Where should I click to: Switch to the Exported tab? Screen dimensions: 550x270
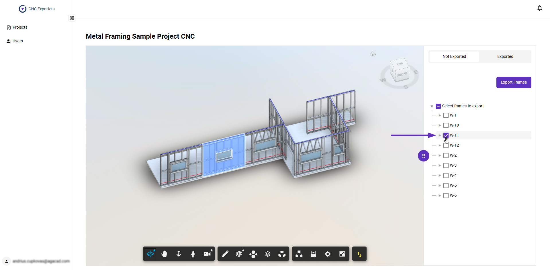click(505, 56)
